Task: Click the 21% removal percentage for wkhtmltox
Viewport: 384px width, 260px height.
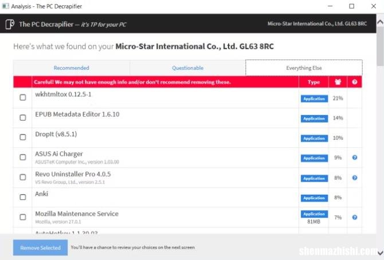Action: click(338, 98)
